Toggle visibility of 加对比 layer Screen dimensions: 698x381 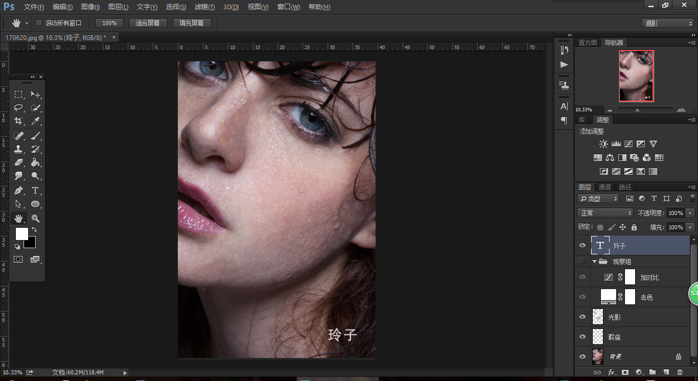582,277
